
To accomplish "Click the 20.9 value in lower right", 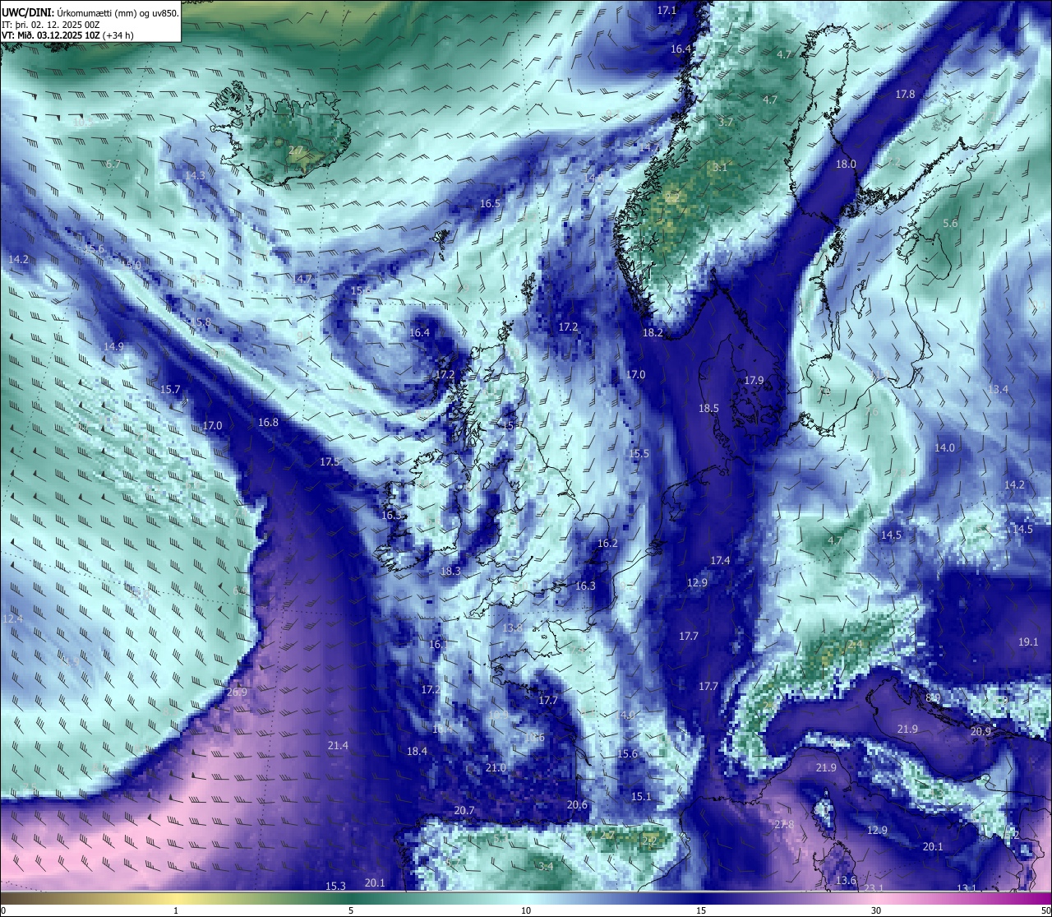I will click(980, 732).
